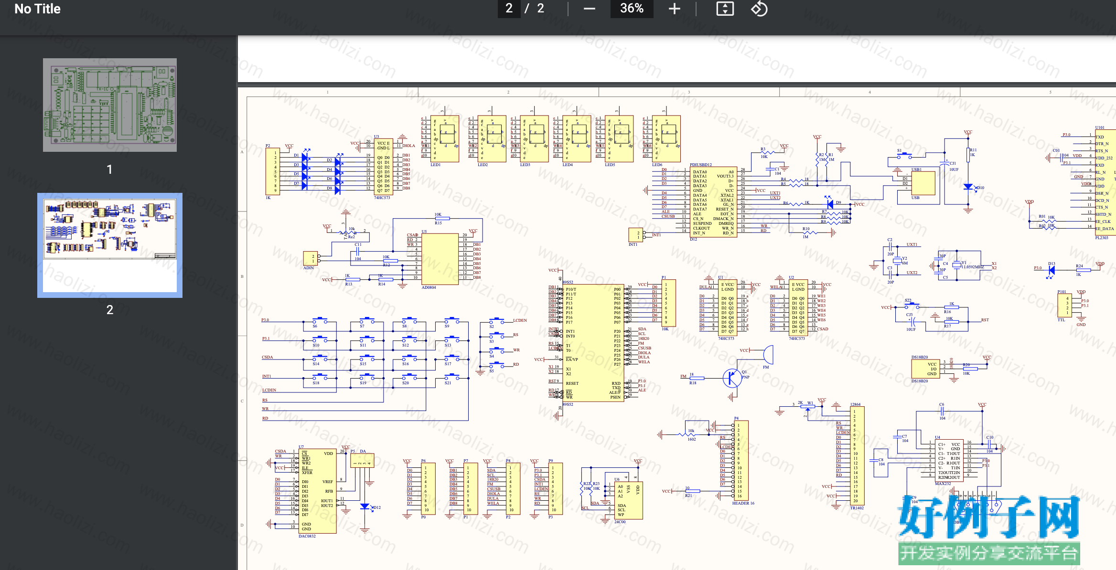
Task: Click the fit to page icon
Action: [x=725, y=9]
